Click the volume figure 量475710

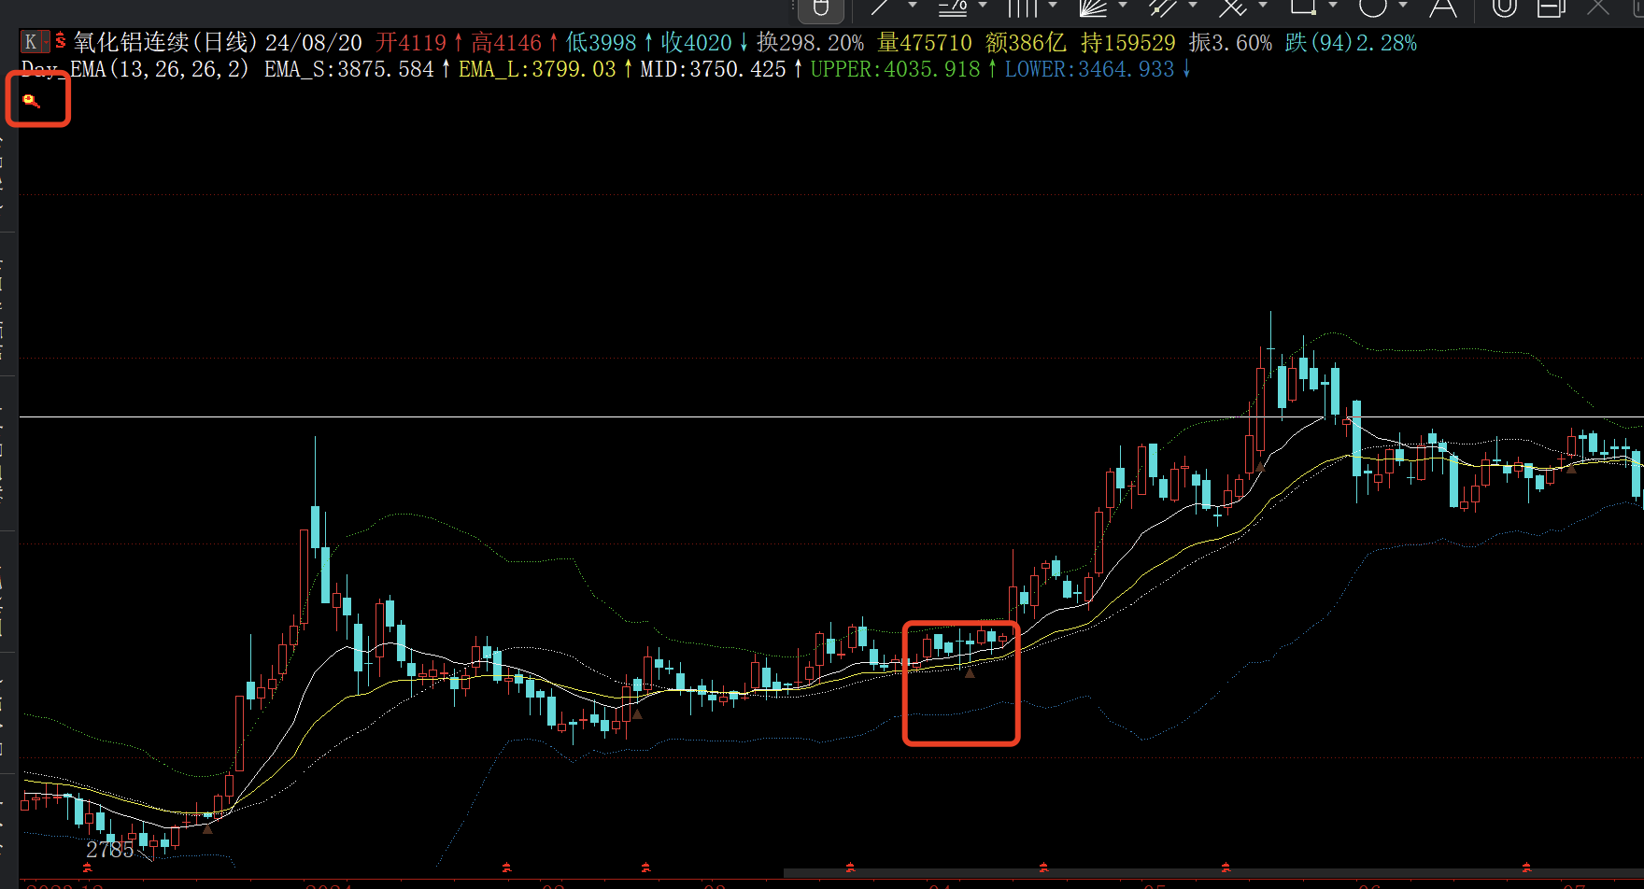925,43
